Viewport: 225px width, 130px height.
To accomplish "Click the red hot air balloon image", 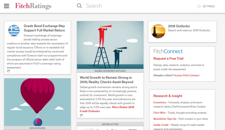I will coord(37,102).
